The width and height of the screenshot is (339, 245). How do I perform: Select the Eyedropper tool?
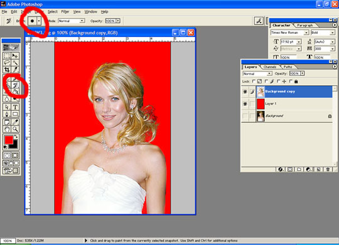(x=15, y=122)
